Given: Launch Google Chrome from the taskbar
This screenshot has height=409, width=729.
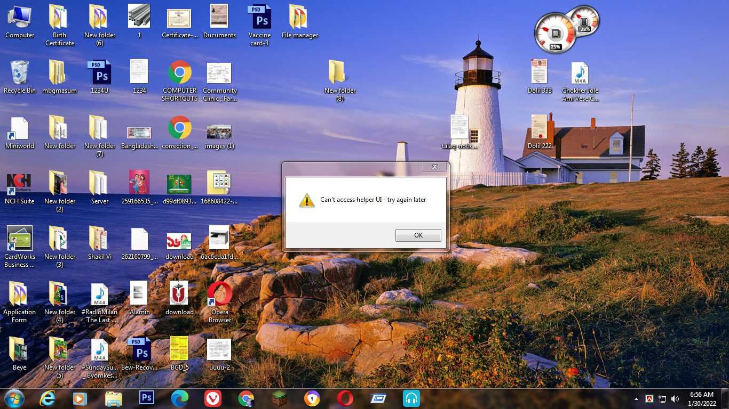Looking at the screenshot, I should tap(245, 398).
